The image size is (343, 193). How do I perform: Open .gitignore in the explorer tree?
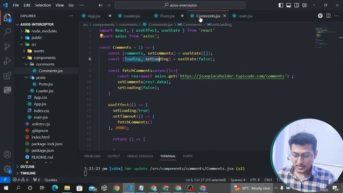pyautogui.click(x=40, y=131)
